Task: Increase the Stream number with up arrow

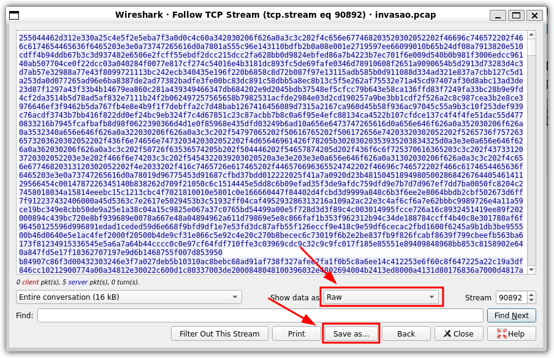Action: pos(531,294)
